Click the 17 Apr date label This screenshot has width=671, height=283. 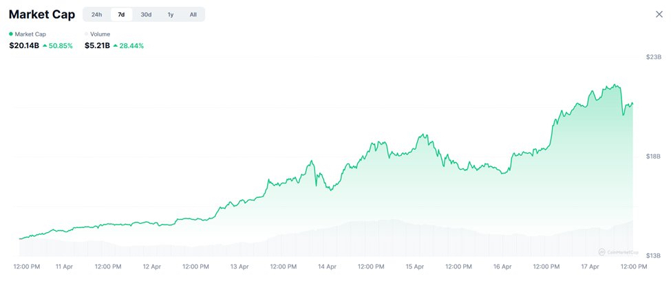click(x=590, y=266)
